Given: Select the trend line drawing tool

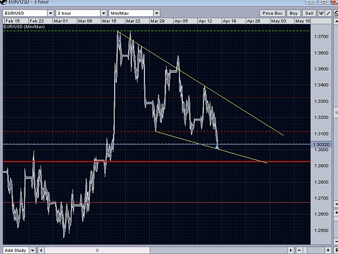Looking at the screenshot, I should 328,13.
